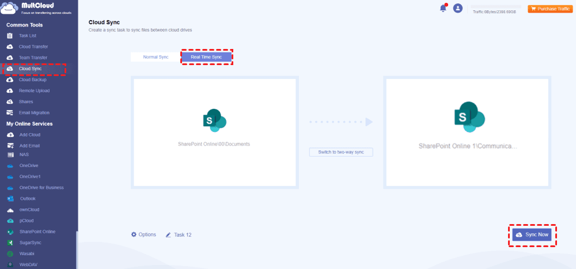Select source box SharePoint Online\00\Documents

click(x=214, y=132)
